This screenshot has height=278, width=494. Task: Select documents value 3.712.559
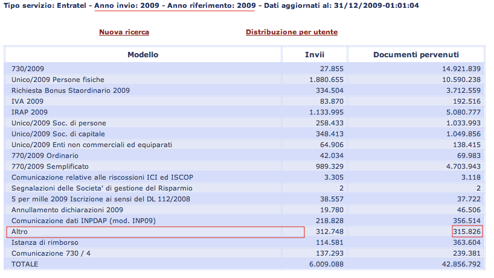[x=463, y=90]
